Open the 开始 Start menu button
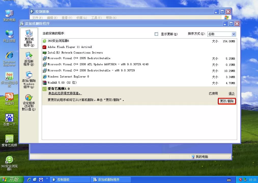 [x=12, y=179]
